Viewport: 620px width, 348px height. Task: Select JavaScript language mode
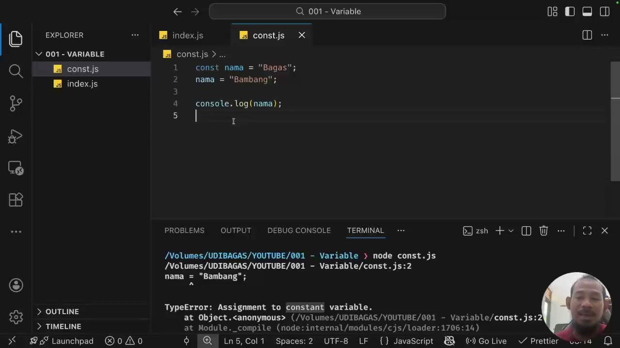coord(407,341)
